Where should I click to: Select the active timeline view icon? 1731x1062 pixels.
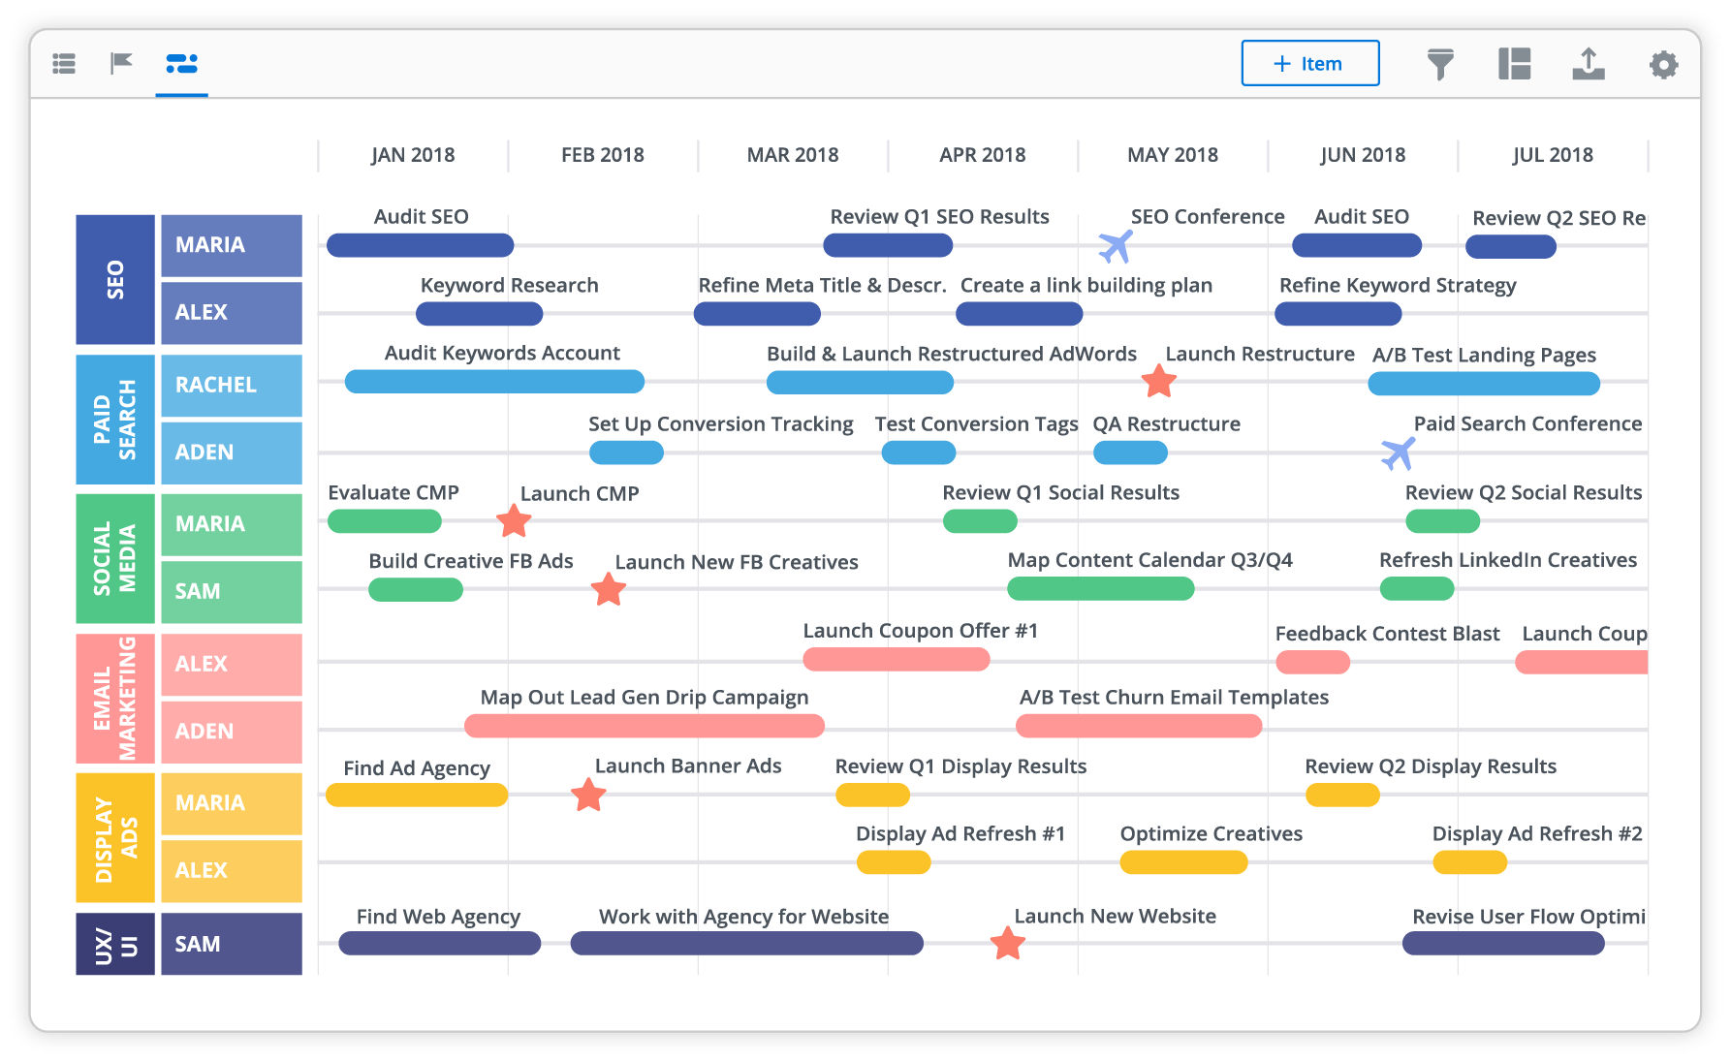tap(180, 64)
